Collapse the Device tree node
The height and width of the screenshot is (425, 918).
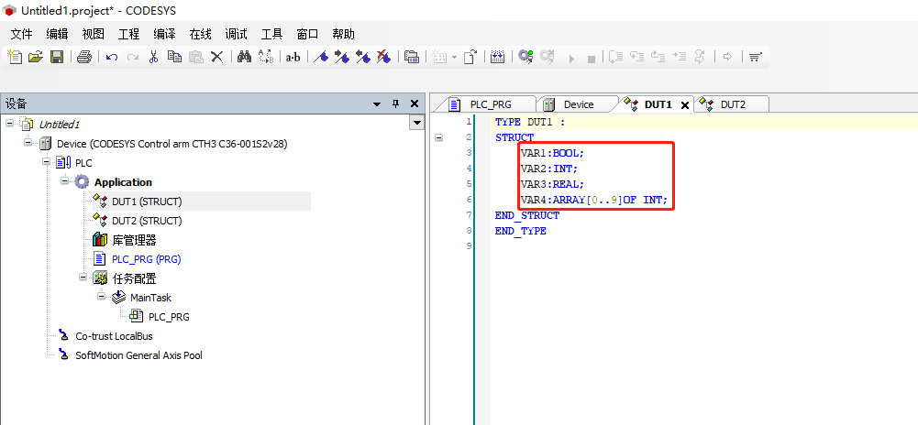pyautogui.click(x=28, y=143)
